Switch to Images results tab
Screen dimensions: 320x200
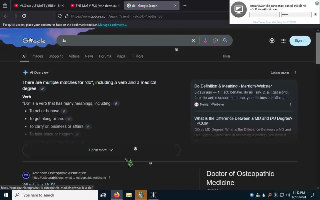tap(37, 56)
